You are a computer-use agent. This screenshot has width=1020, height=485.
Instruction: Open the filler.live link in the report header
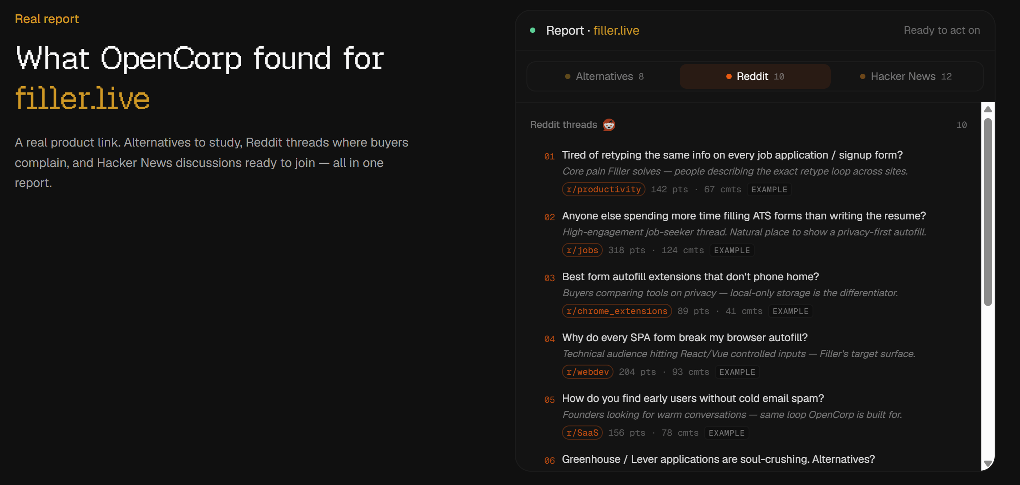click(x=616, y=30)
